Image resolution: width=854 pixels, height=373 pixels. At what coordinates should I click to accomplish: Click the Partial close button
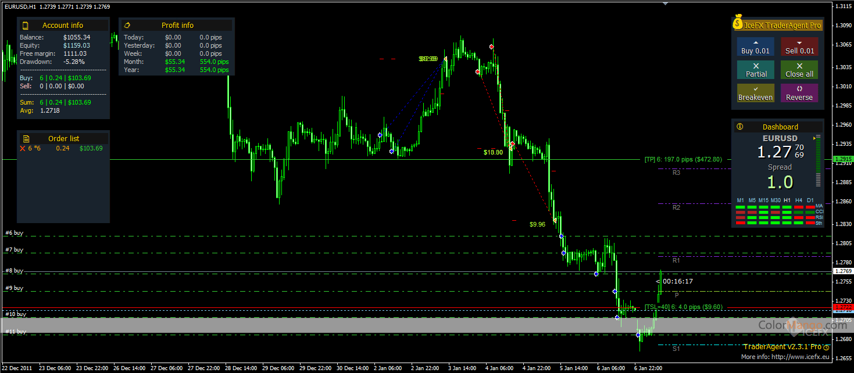tap(756, 70)
